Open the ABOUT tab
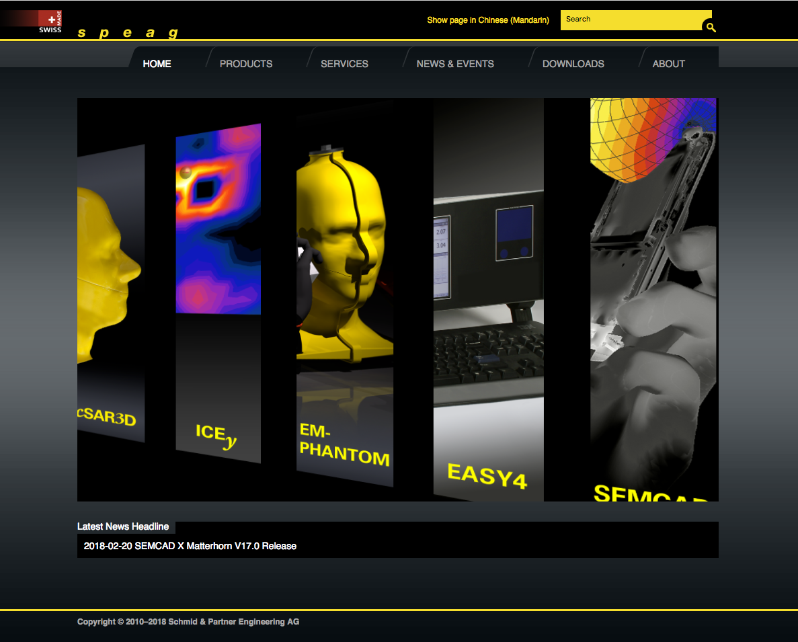 668,64
